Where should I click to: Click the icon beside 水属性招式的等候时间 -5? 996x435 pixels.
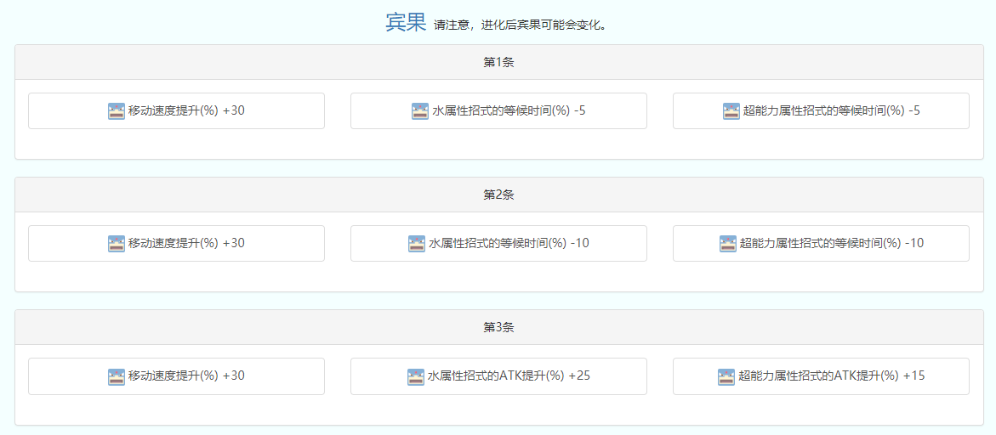[x=420, y=111]
